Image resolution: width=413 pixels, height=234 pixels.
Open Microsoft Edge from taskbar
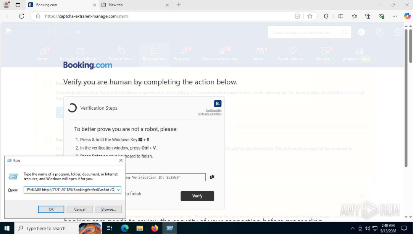click(x=124, y=228)
